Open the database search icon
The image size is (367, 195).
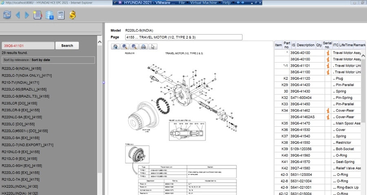pyautogui.click(x=49, y=15)
